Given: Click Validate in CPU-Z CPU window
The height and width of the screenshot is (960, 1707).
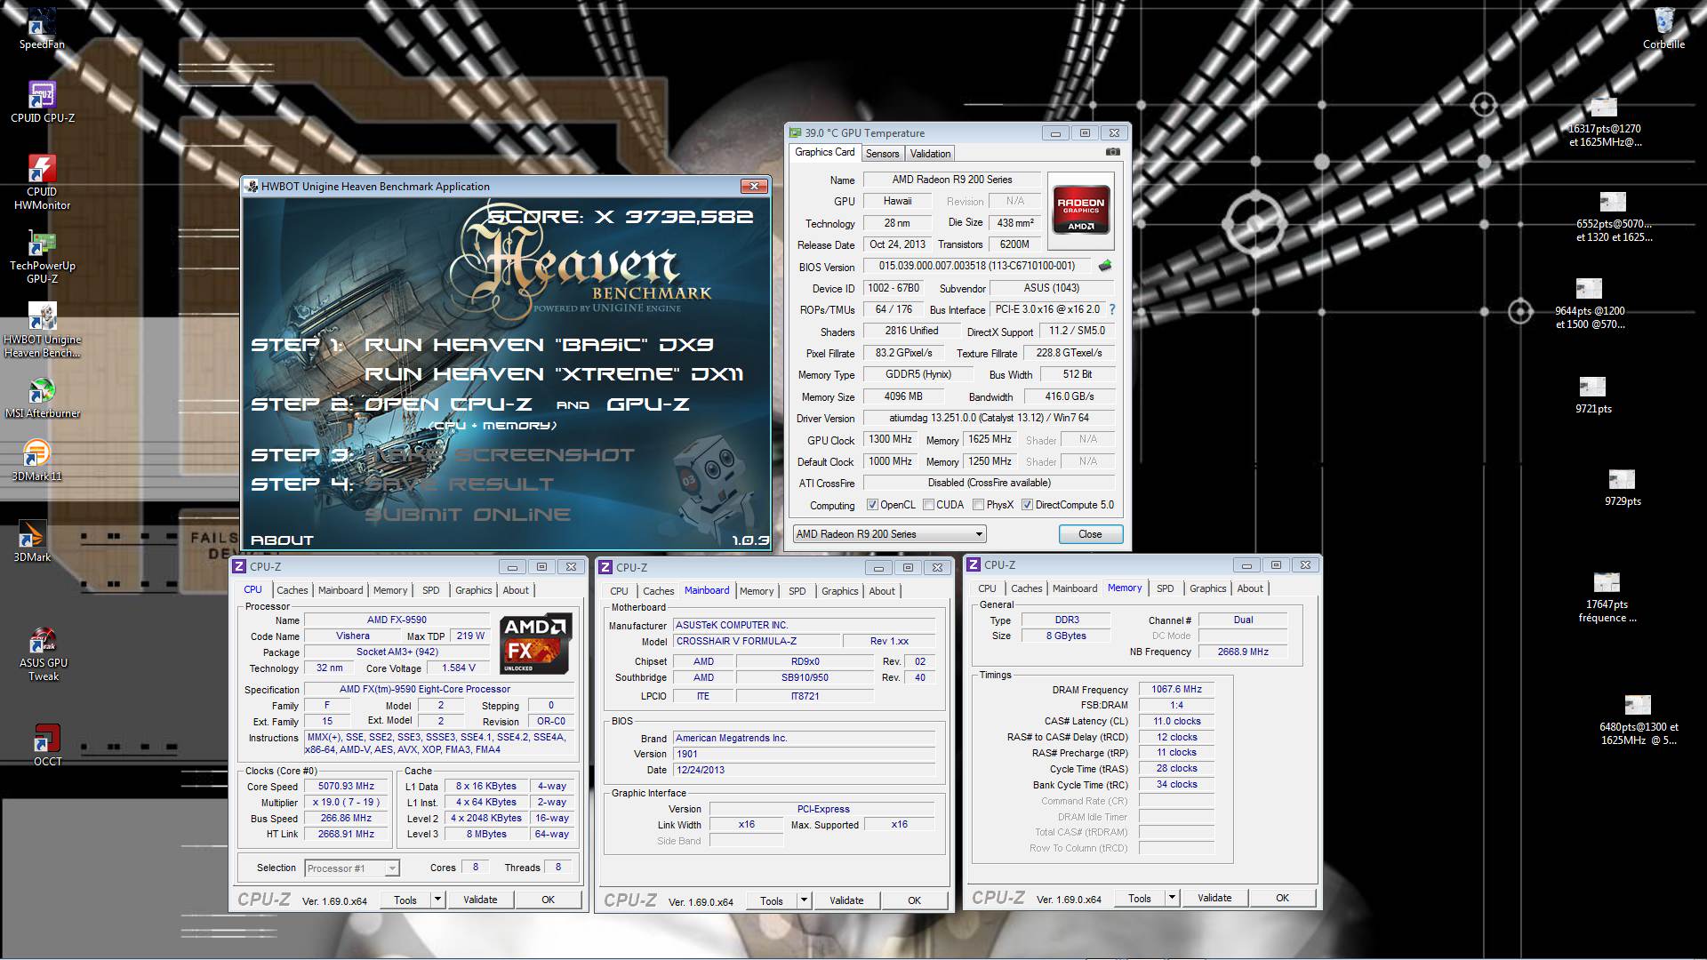Looking at the screenshot, I should coord(480,900).
